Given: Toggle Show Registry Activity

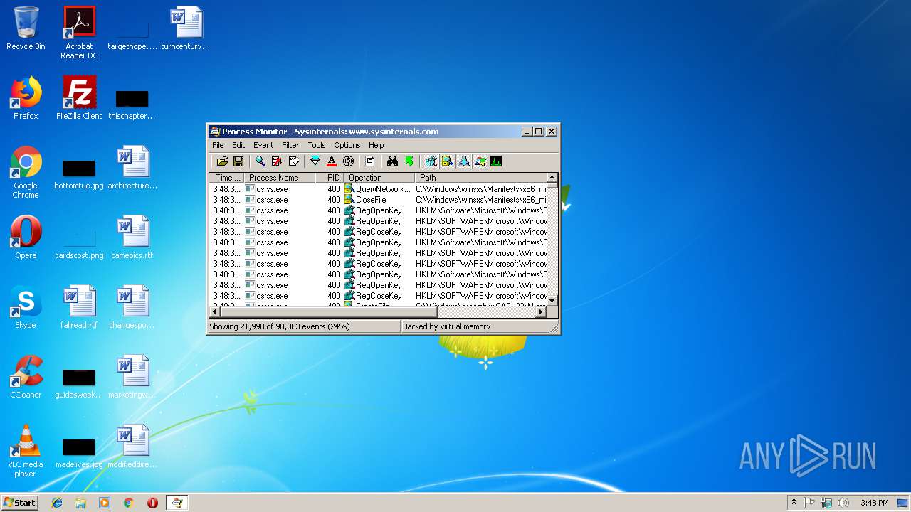Looking at the screenshot, I should point(431,161).
